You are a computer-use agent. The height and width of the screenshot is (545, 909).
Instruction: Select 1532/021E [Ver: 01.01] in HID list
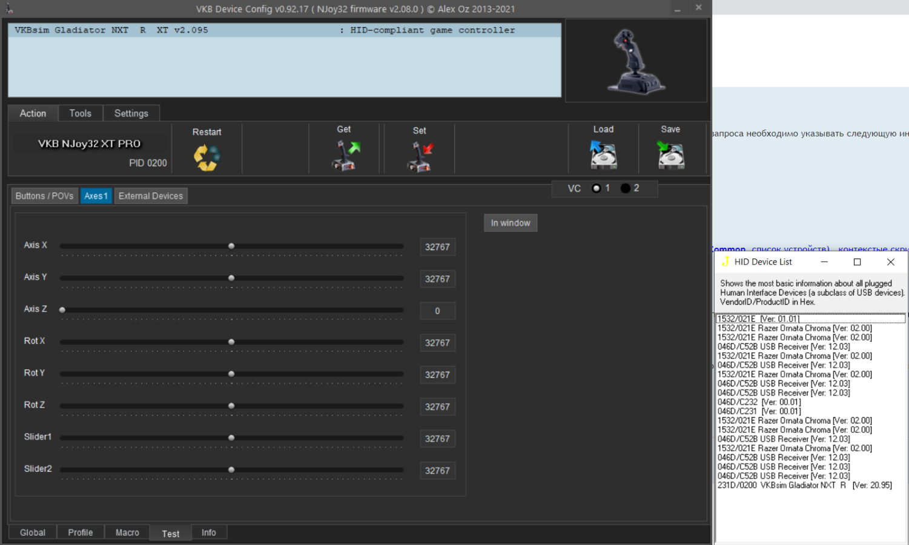tap(811, 319)
